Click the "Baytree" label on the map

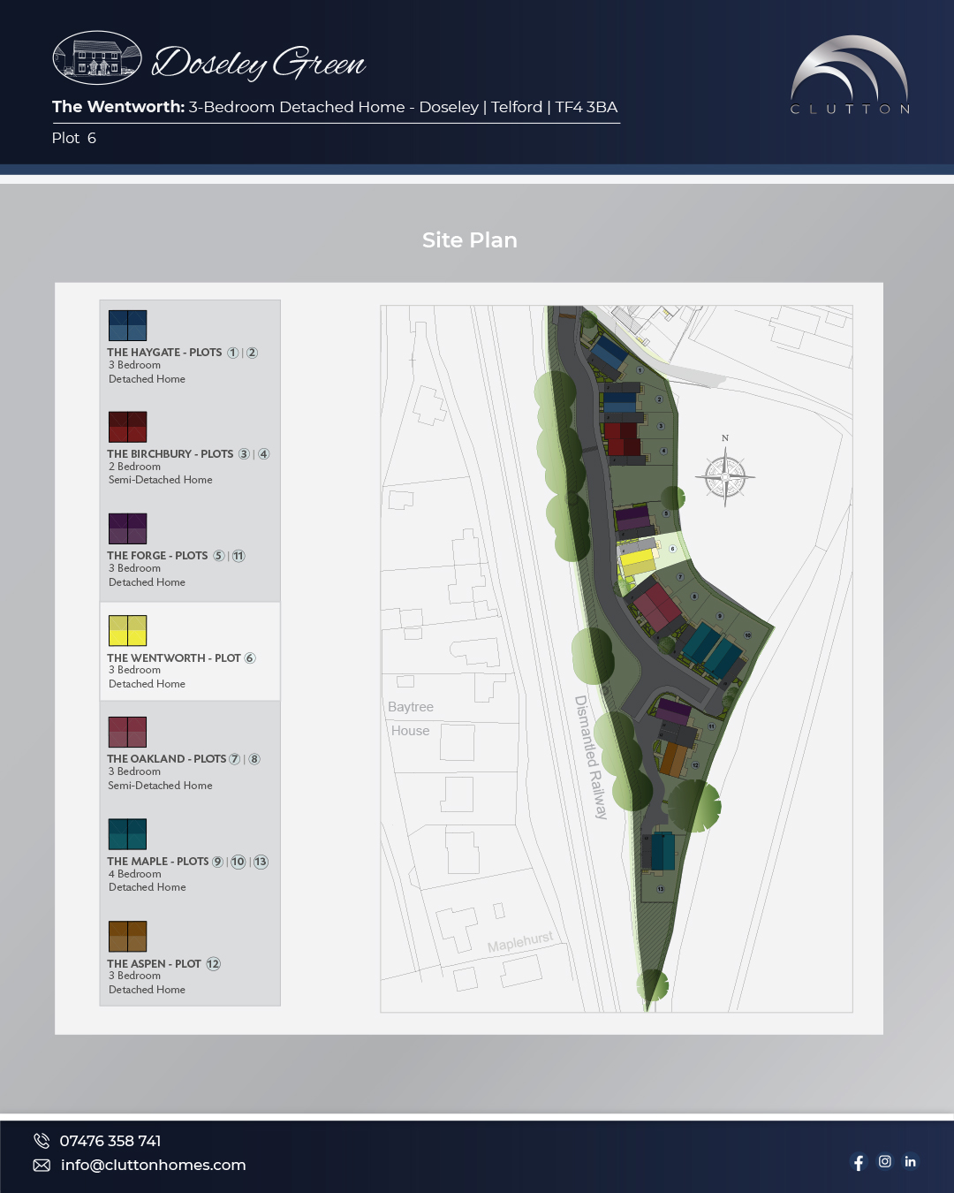click(x=411, y=707)
